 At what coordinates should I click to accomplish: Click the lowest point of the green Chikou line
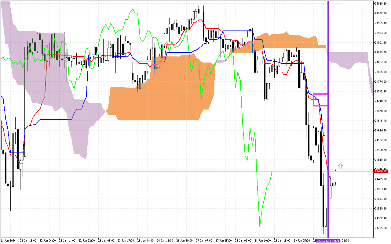tap(260, 226)
